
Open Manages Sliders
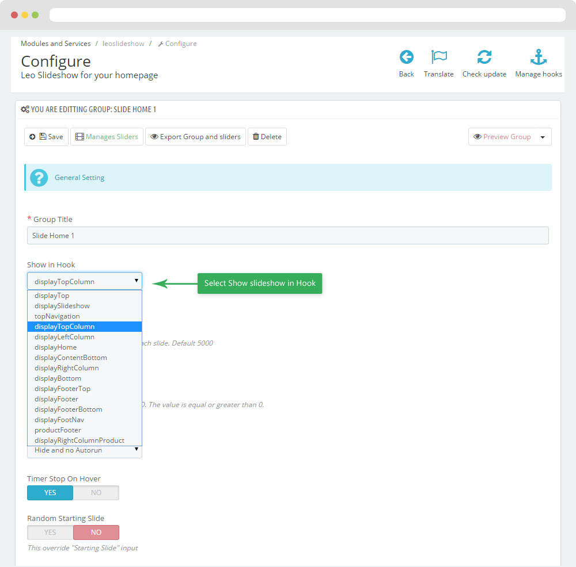tap(107, 137)
